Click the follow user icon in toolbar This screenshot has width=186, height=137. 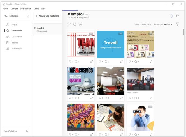click(81, 24)
